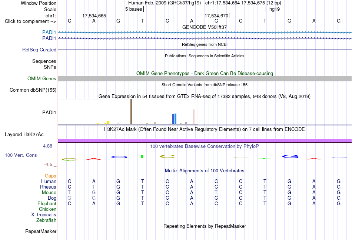This screenshot has height=240, width=352.
Task: Click 'Publications: Sequences in Scientific Articles' title
Action: pos(205,56)
